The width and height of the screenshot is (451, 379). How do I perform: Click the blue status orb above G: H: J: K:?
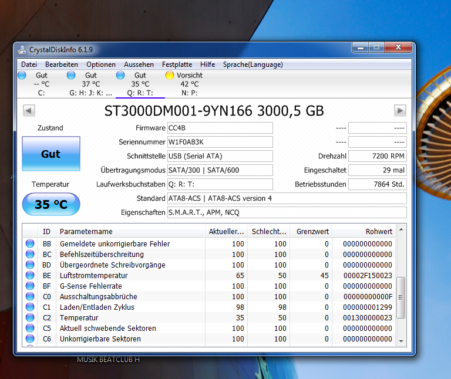pyautogui.click(x=71, y=75)
